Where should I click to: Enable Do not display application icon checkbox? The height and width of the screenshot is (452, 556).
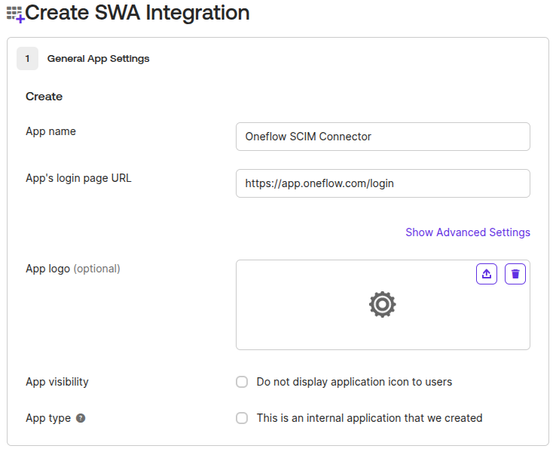(242, 382)
